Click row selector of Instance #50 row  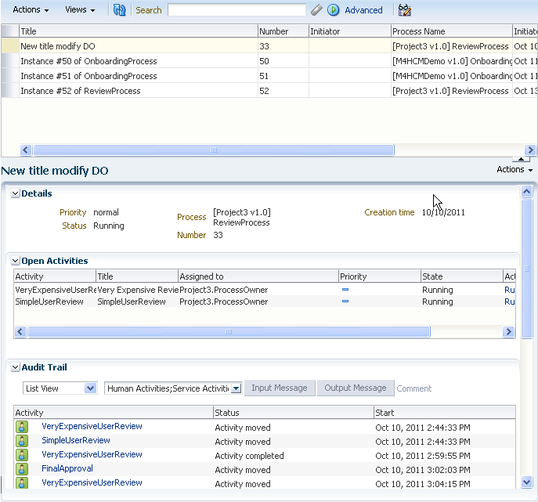pyautogui.click(x=10, y=61)
